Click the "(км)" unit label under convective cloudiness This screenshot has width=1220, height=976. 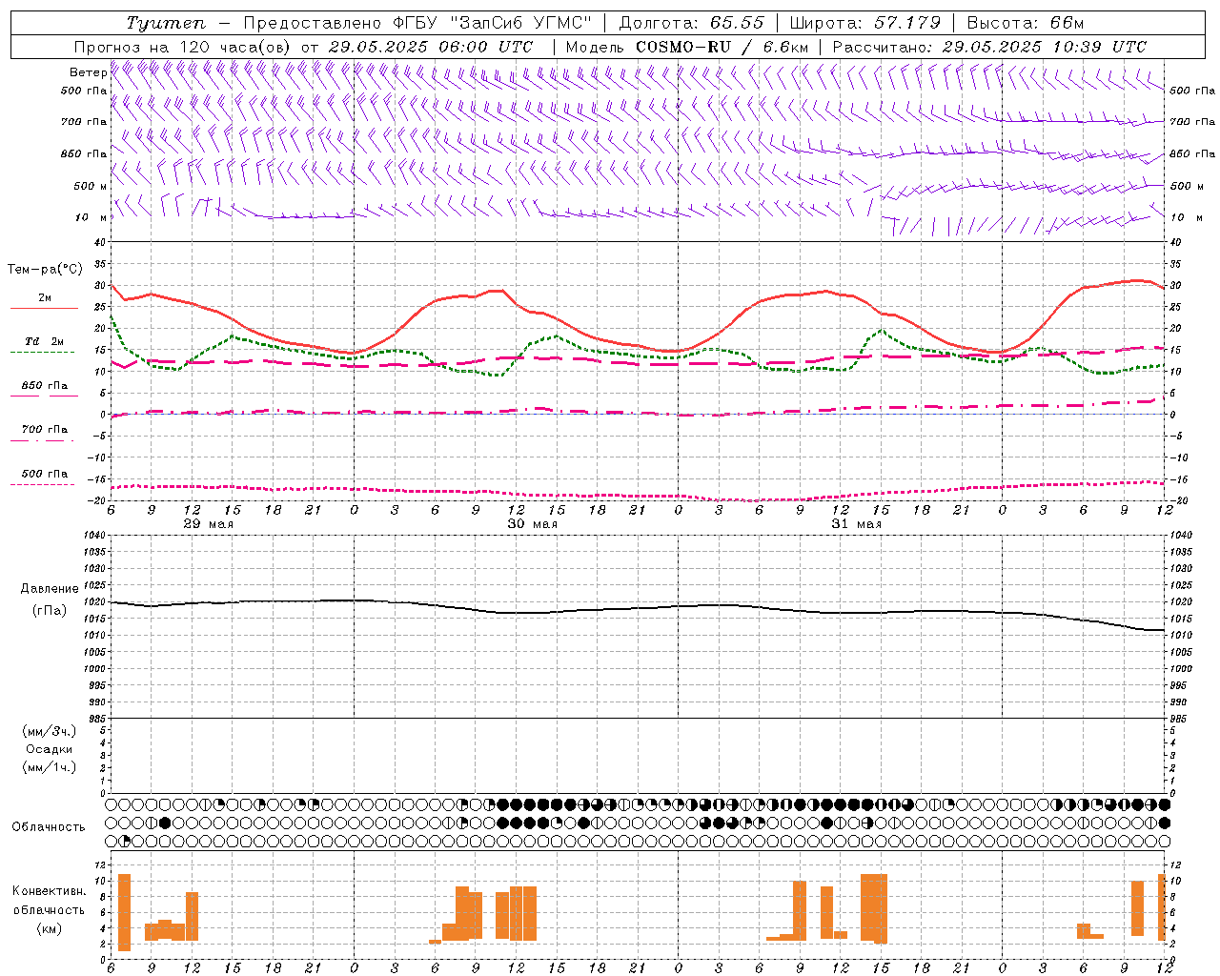click(50, 927)
